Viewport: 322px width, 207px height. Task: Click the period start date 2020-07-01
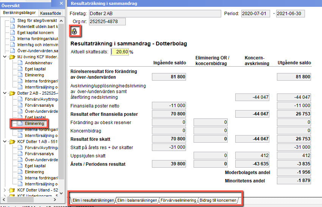point(255,14)
